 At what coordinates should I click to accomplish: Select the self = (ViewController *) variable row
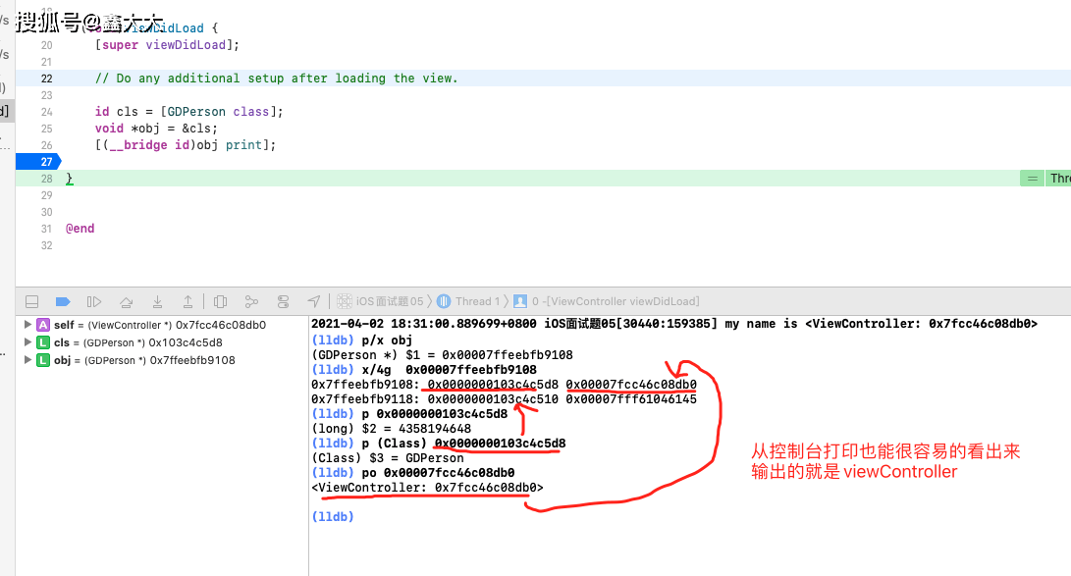(162, 325)
